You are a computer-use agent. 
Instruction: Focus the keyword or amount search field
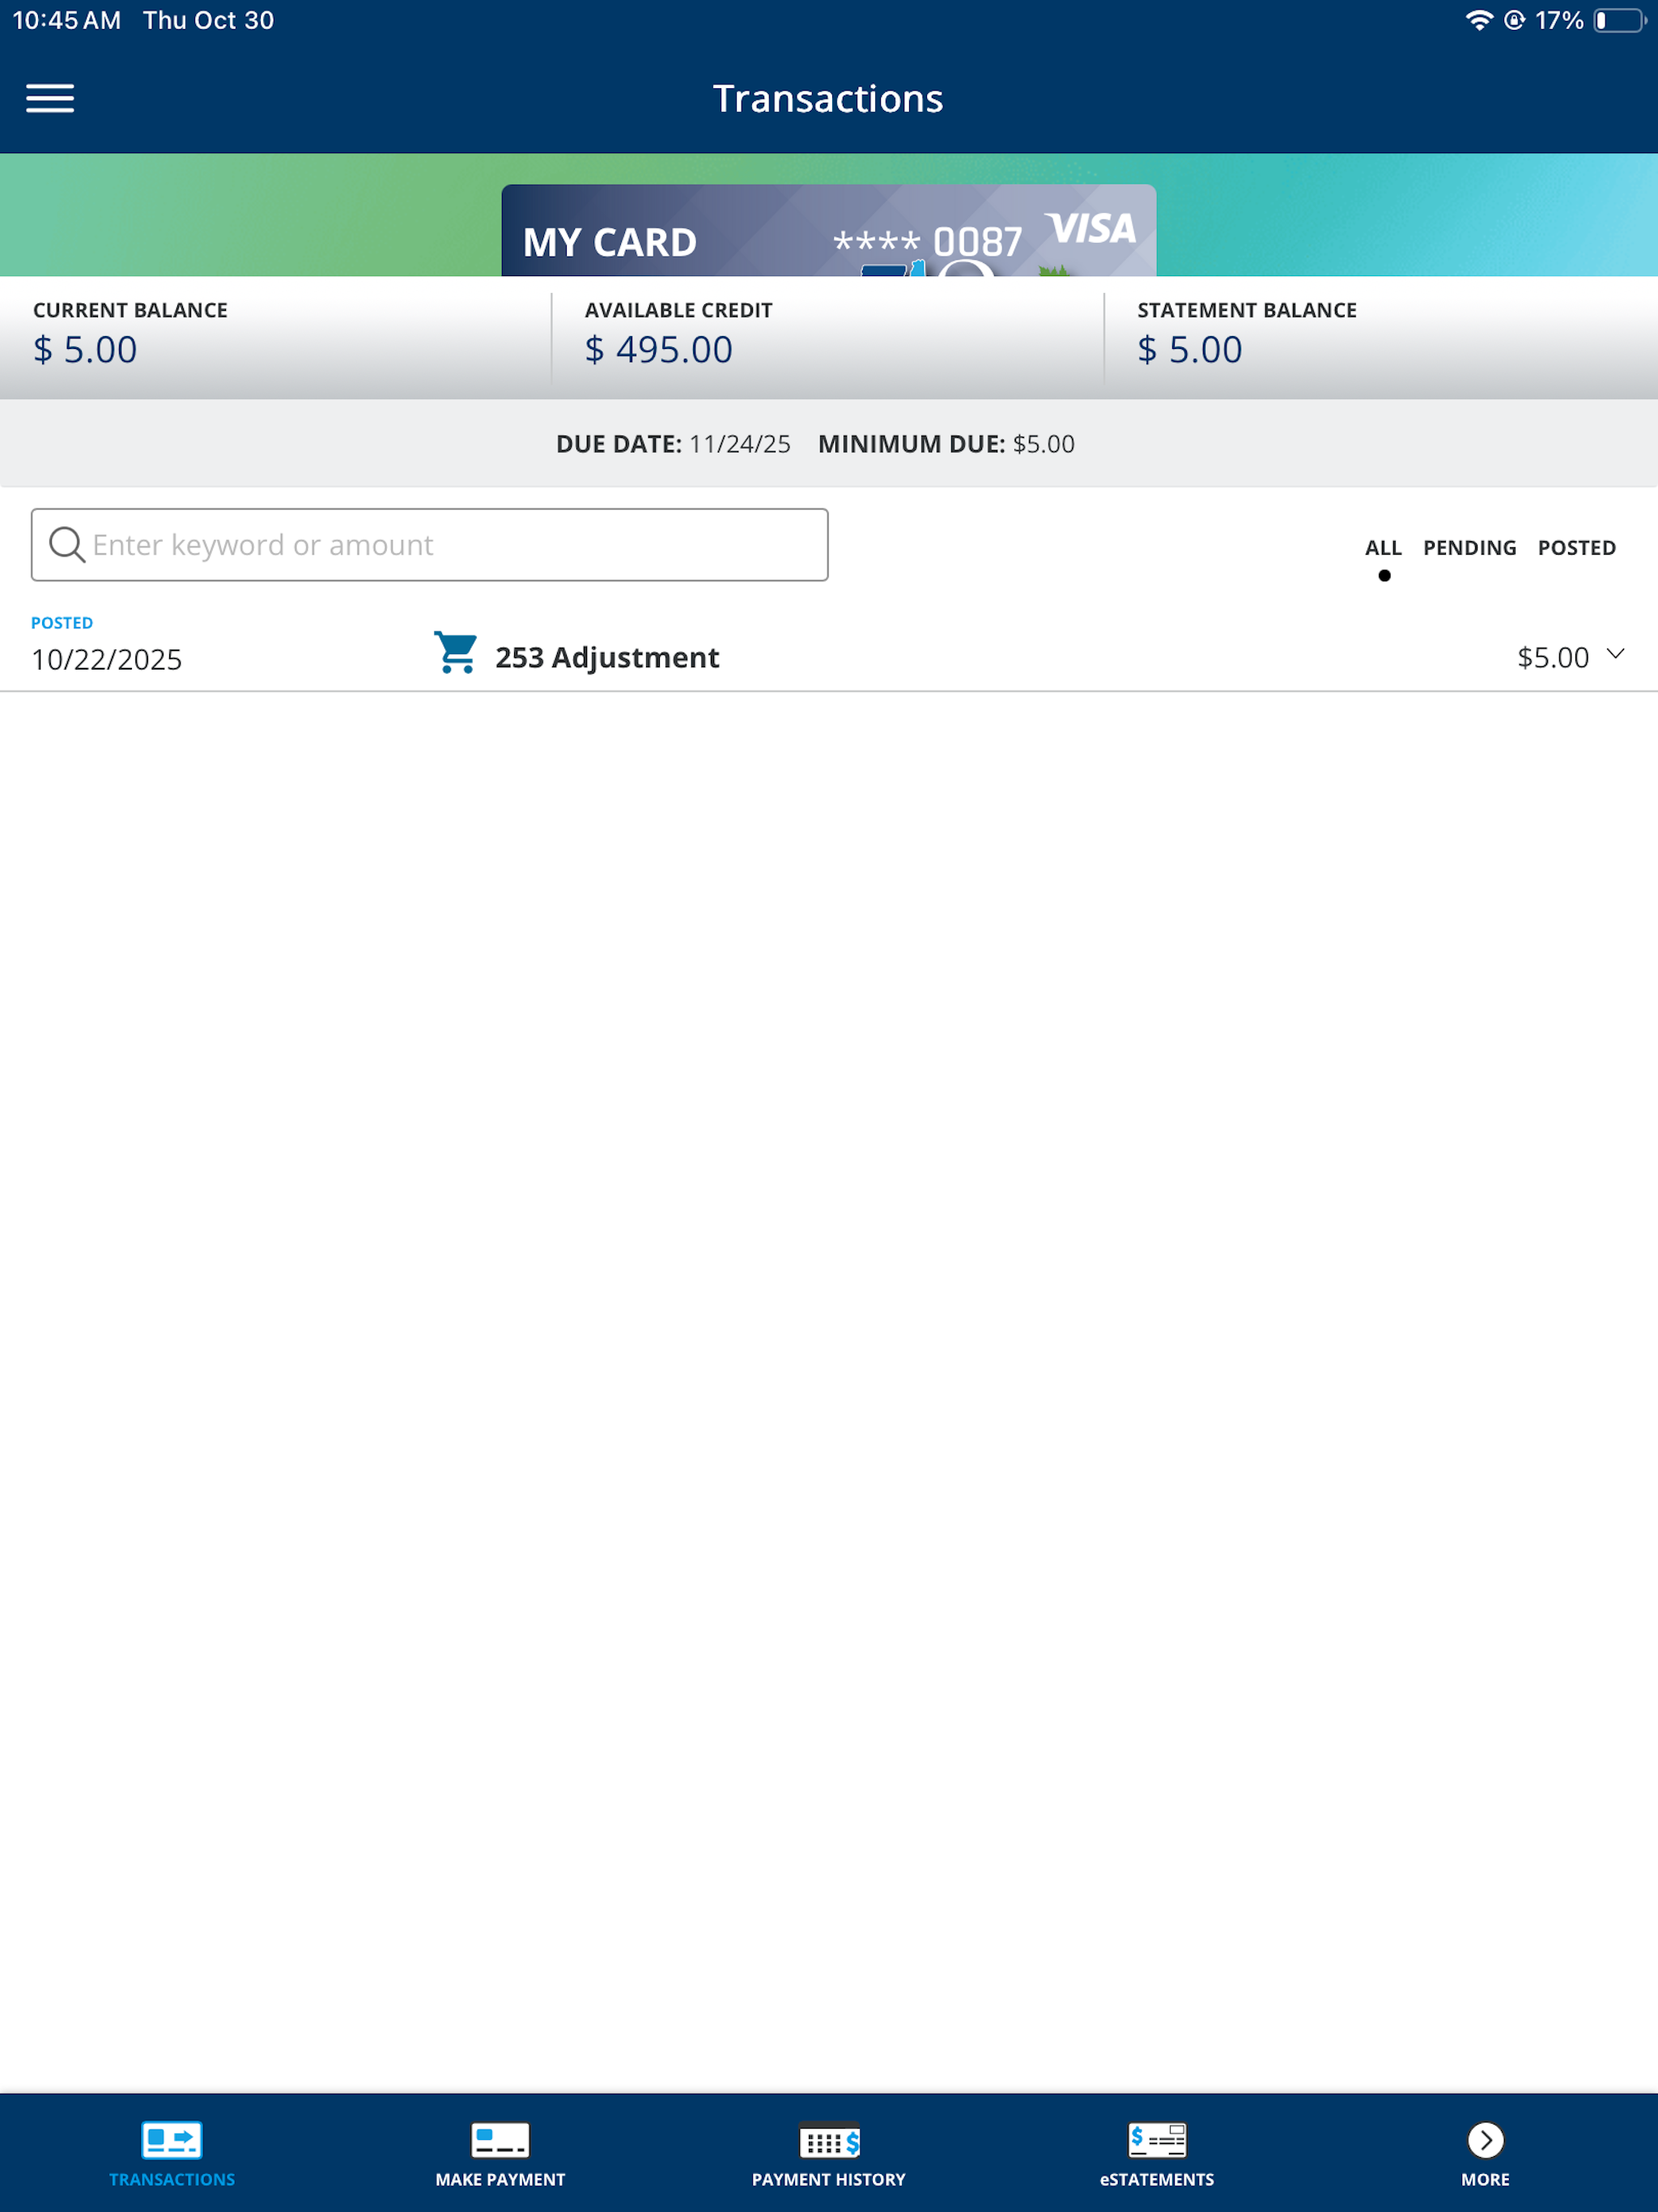pyautogui.click(x=430, y=545)
